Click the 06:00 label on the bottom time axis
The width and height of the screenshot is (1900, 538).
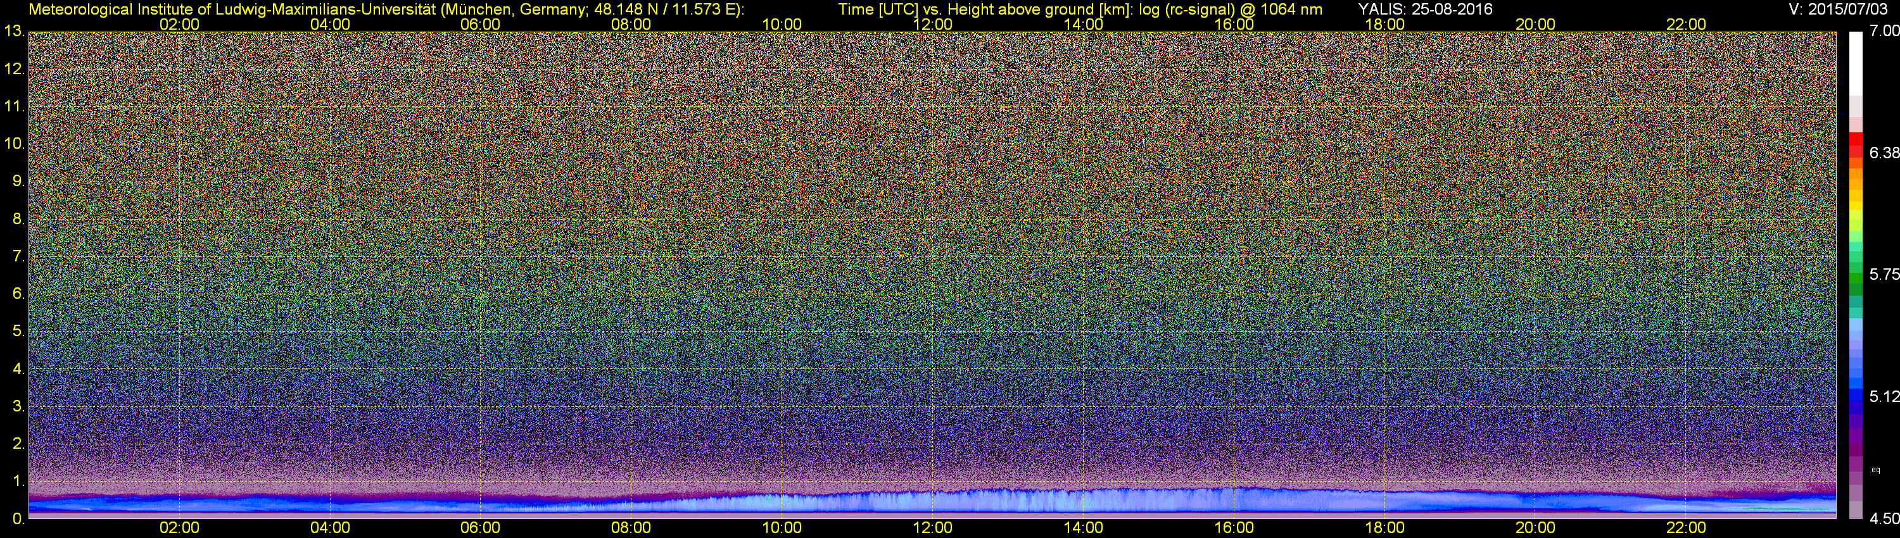480,528
